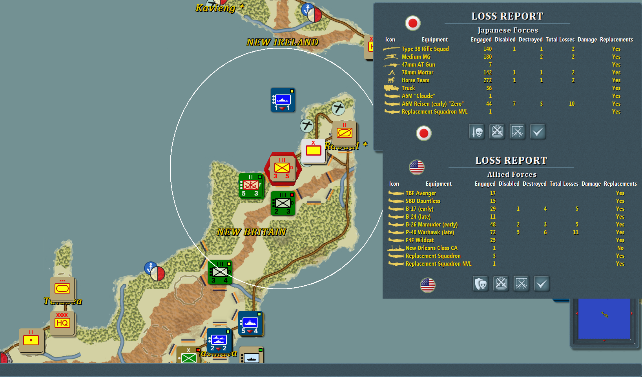
Task: Confirm the Japanese loss report with the checkmark
Action: (538, 132)
